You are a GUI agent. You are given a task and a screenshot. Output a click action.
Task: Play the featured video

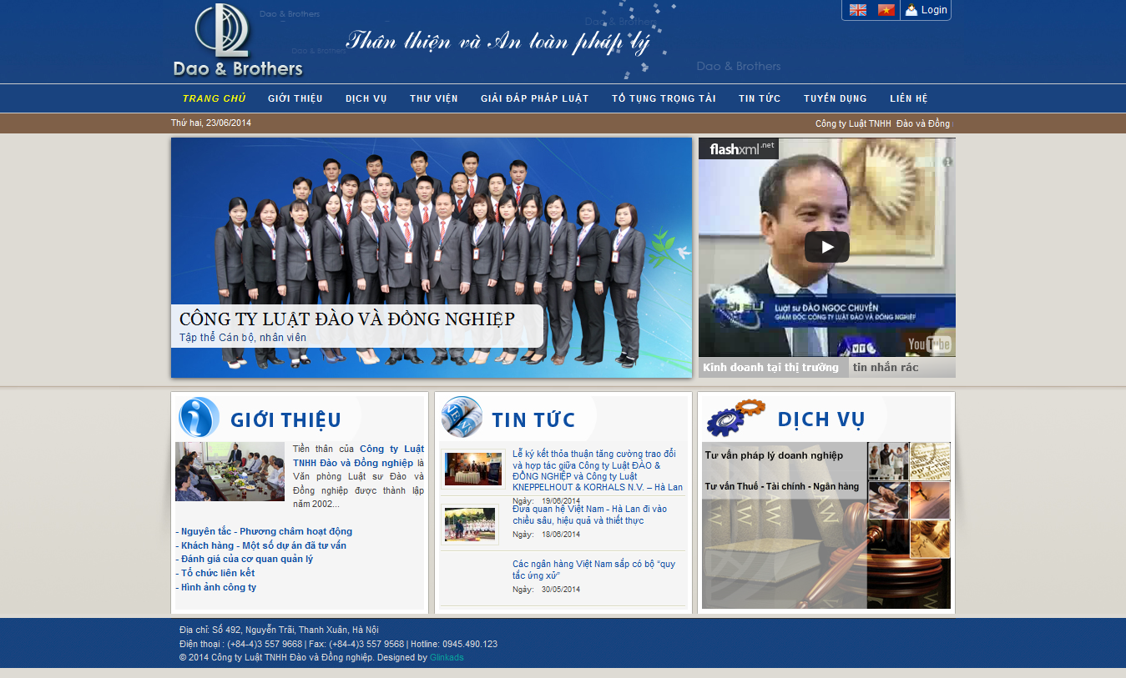(x=826, y=246)
